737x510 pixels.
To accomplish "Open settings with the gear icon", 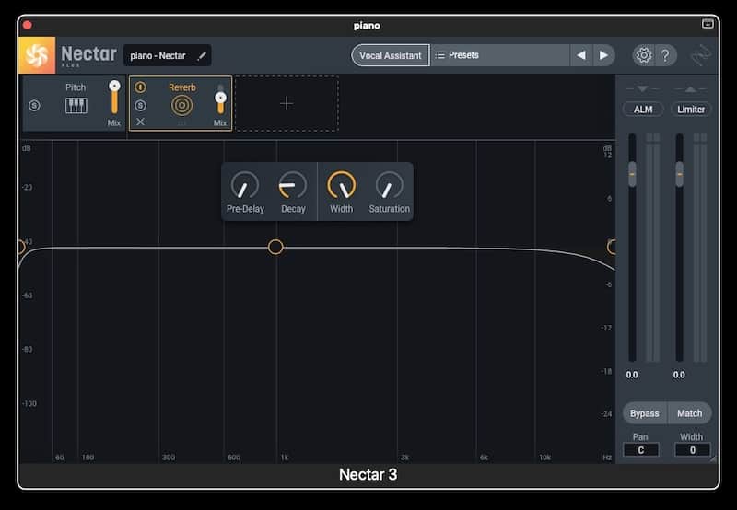I will 643,55.
